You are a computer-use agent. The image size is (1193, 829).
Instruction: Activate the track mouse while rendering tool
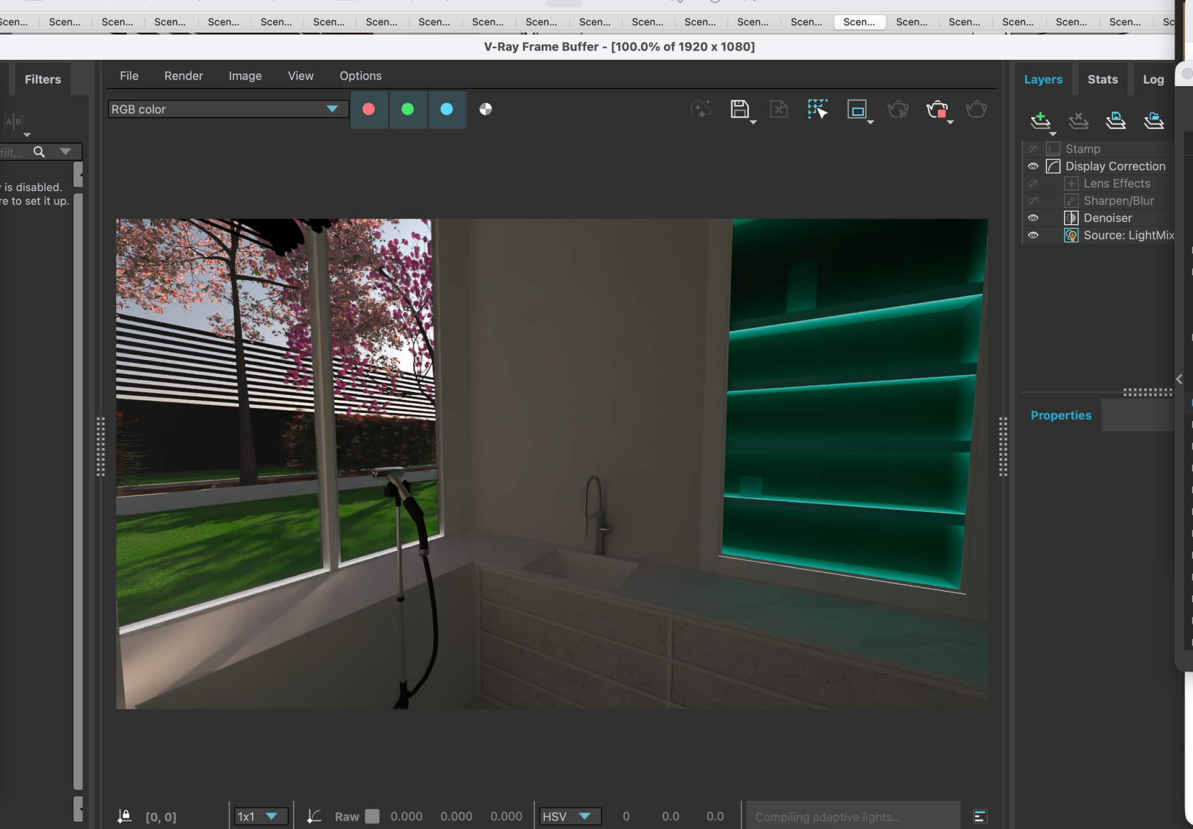818,109
